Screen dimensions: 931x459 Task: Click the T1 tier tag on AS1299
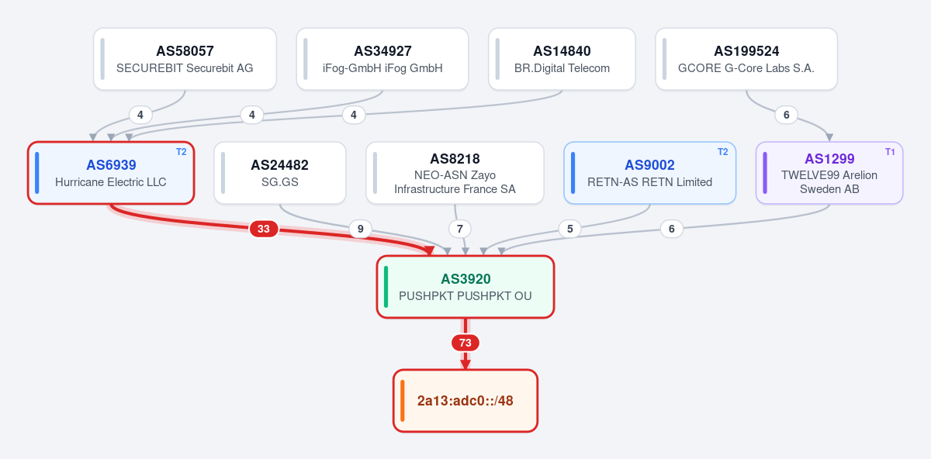tap(890, 152)
